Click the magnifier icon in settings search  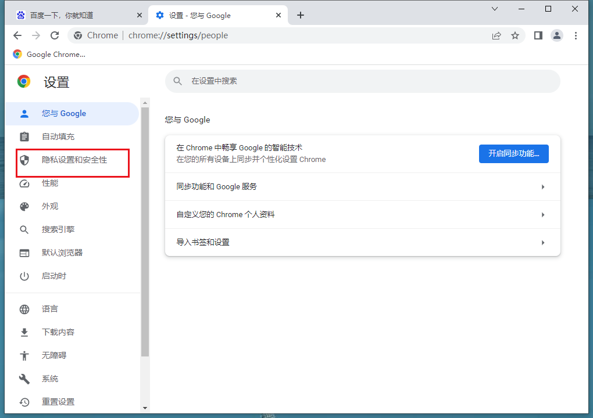click(x=178, y=81)
